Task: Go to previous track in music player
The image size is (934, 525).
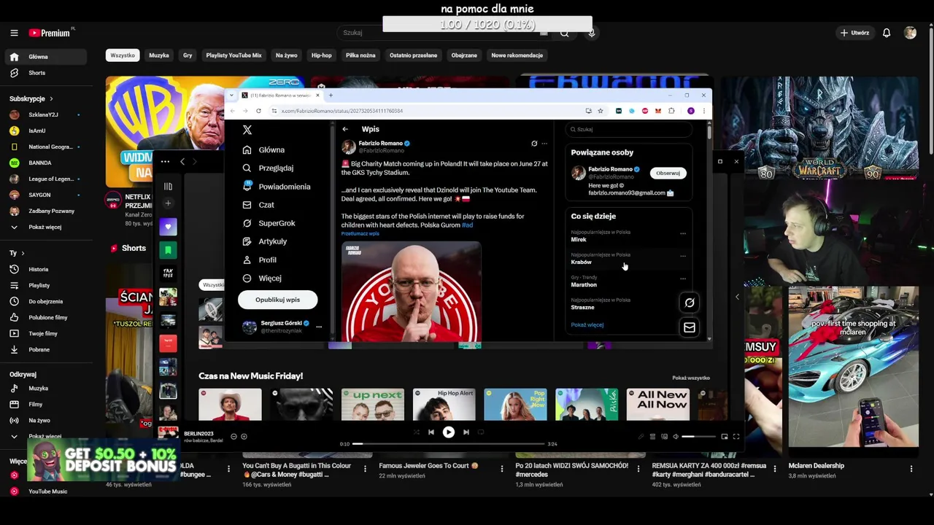Action: (x=431, y=432)
